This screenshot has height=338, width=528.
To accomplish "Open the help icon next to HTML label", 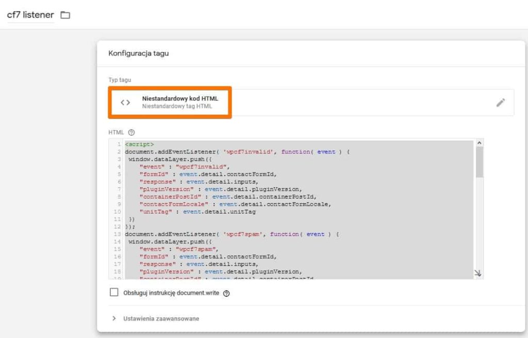I will point(131,132).
